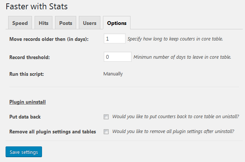
Task: Enable the Put data back checkbox
Action: 106,117
